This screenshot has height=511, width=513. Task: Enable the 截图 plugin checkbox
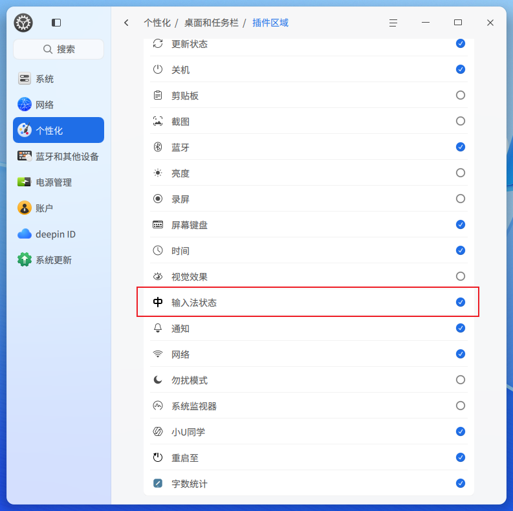(461, 121)
